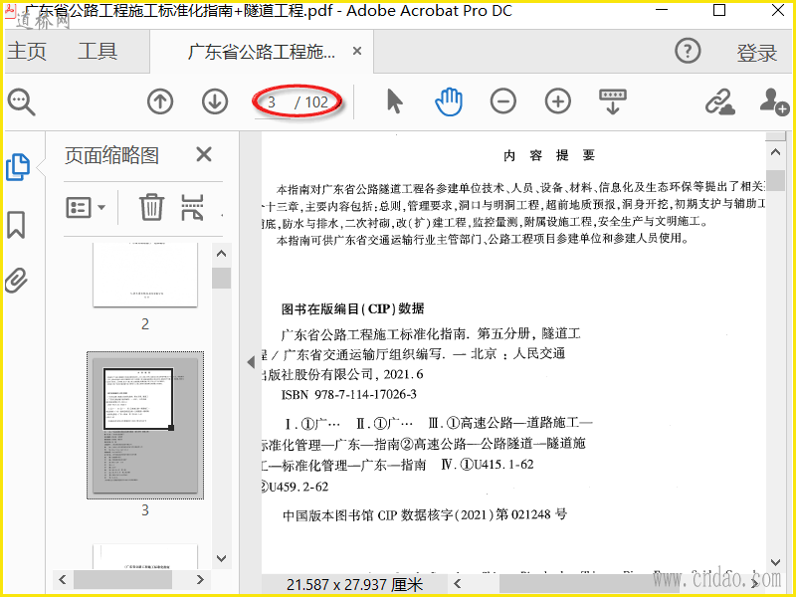Image resolution: width=796 pixels, height=597 pixels.
Task: Open the attachments paperclip panel
Action: tap(16, 280)
